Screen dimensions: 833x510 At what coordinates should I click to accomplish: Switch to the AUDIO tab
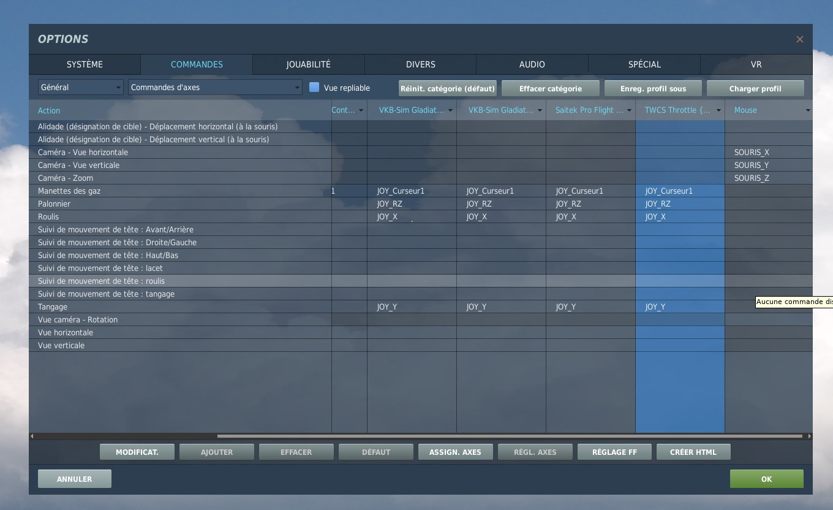(x=532, y=64)
